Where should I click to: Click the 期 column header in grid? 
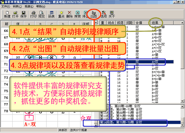click(7, 24)
